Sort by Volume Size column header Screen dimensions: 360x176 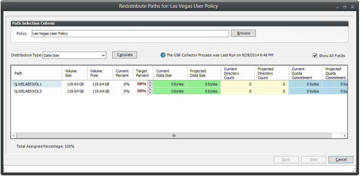[x=75, y=73]
